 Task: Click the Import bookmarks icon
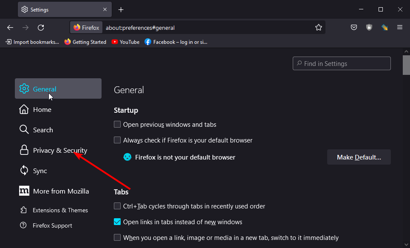click(8, 42)
